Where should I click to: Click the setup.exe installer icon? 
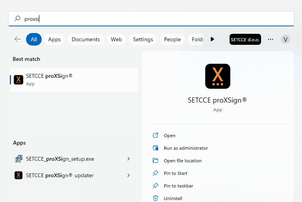click(19, 159)
